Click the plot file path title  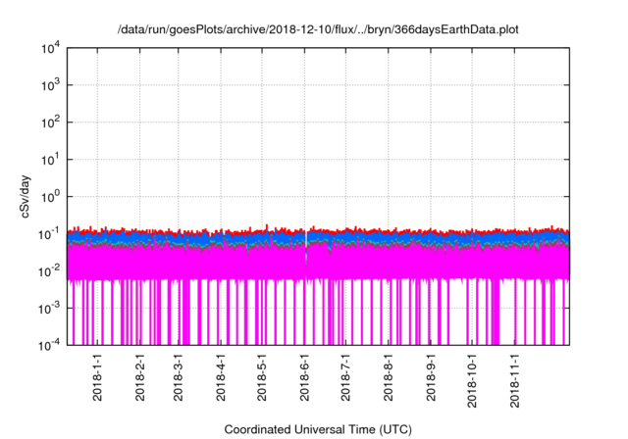318,29
